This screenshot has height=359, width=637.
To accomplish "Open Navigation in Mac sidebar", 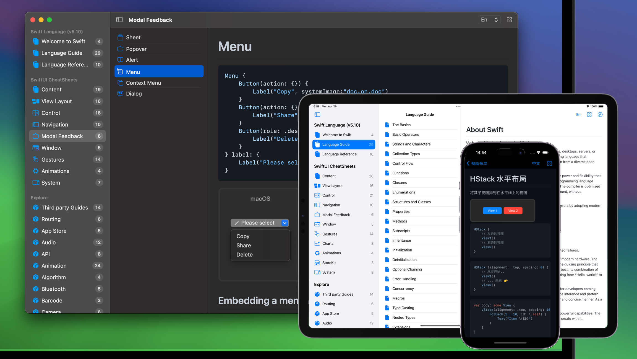I will click(67, 125).
